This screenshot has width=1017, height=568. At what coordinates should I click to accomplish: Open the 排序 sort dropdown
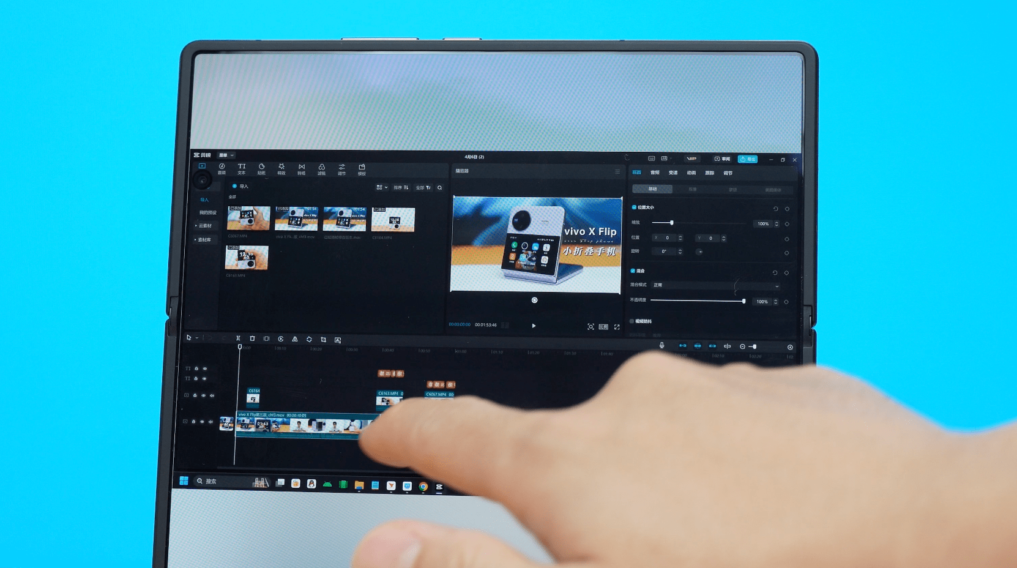coord(401,187)
